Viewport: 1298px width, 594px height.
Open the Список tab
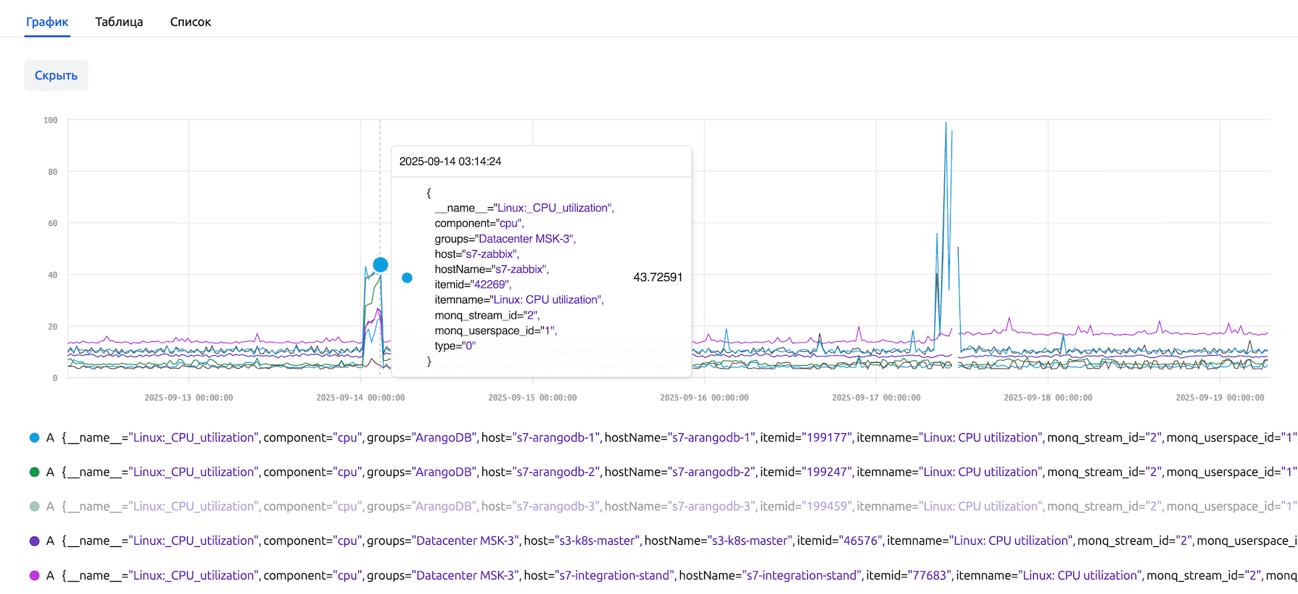[190, 22]
